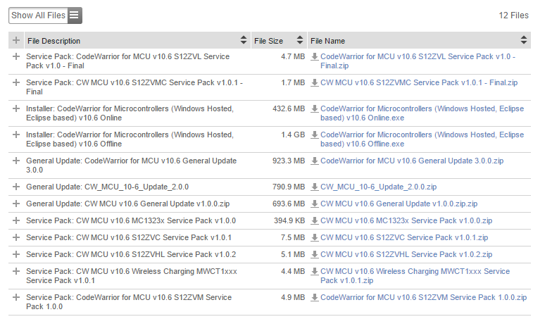
Task: Click the 1.4 GB size cell
Action: 293,135
